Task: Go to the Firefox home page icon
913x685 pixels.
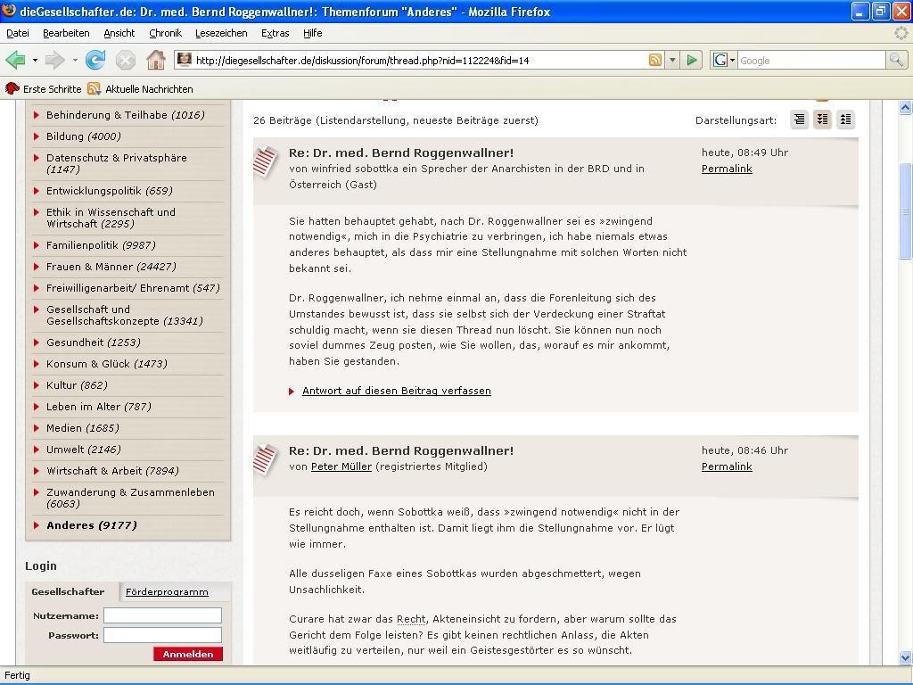Action: pyautogui.click(x=156, y=61)
